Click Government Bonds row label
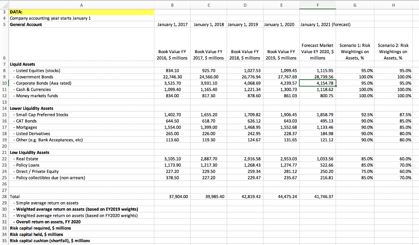The height and width of the screenshot is (245, 419). click(33, 77)
